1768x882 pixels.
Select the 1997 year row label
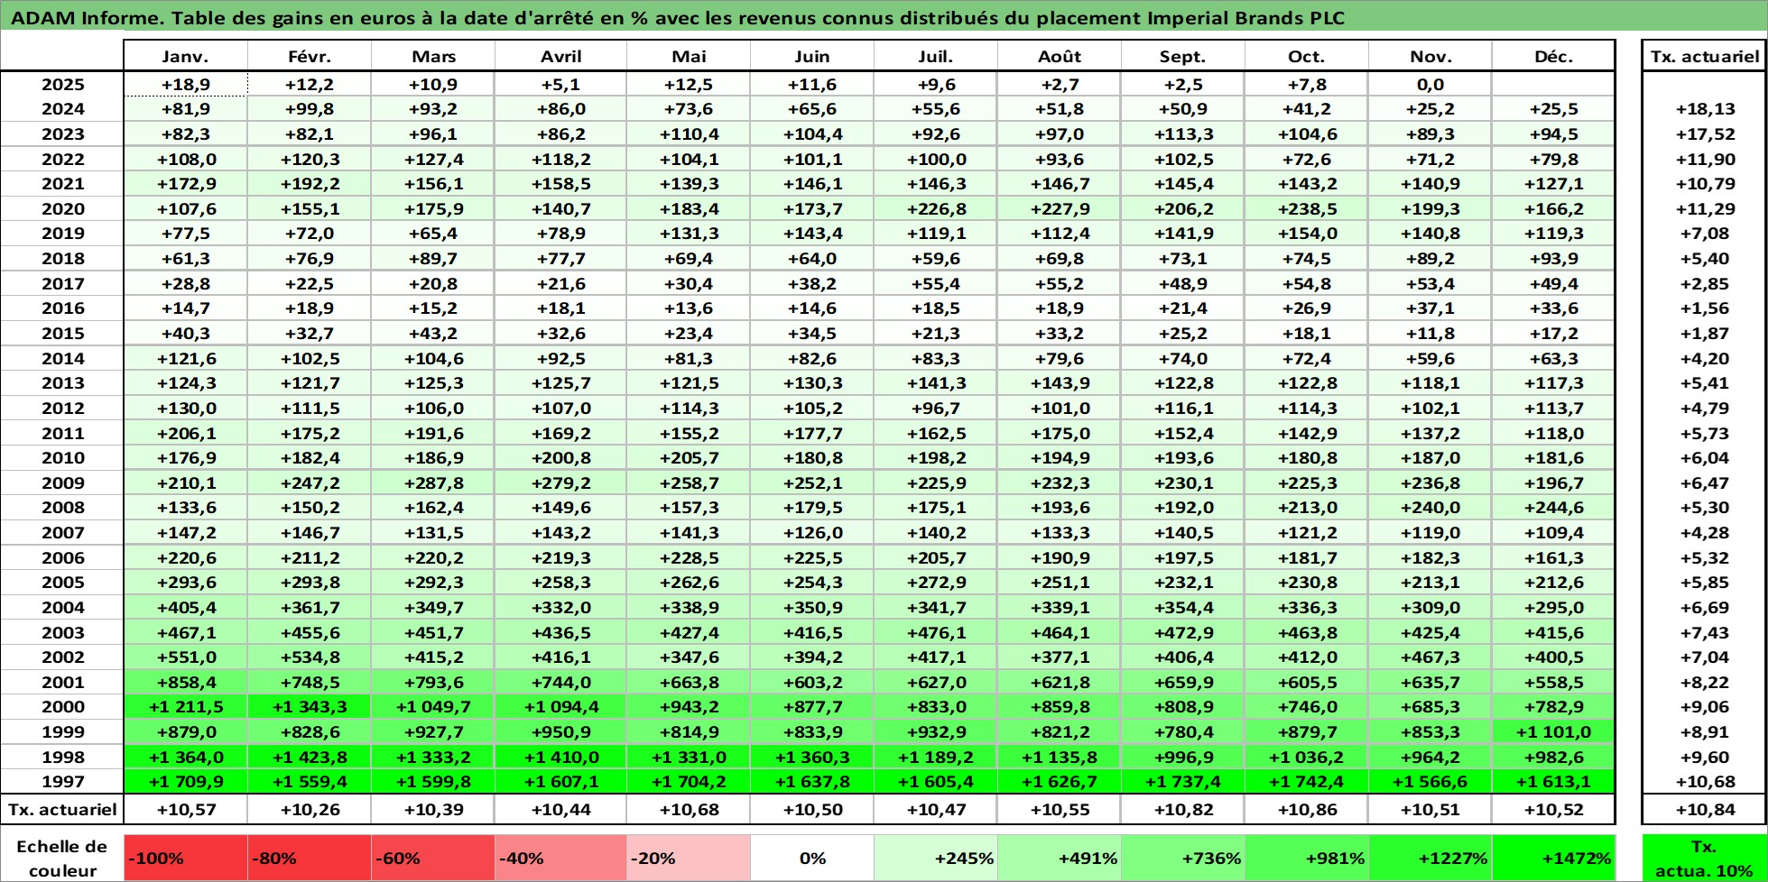pyautogui.click(x=62, y=782)
